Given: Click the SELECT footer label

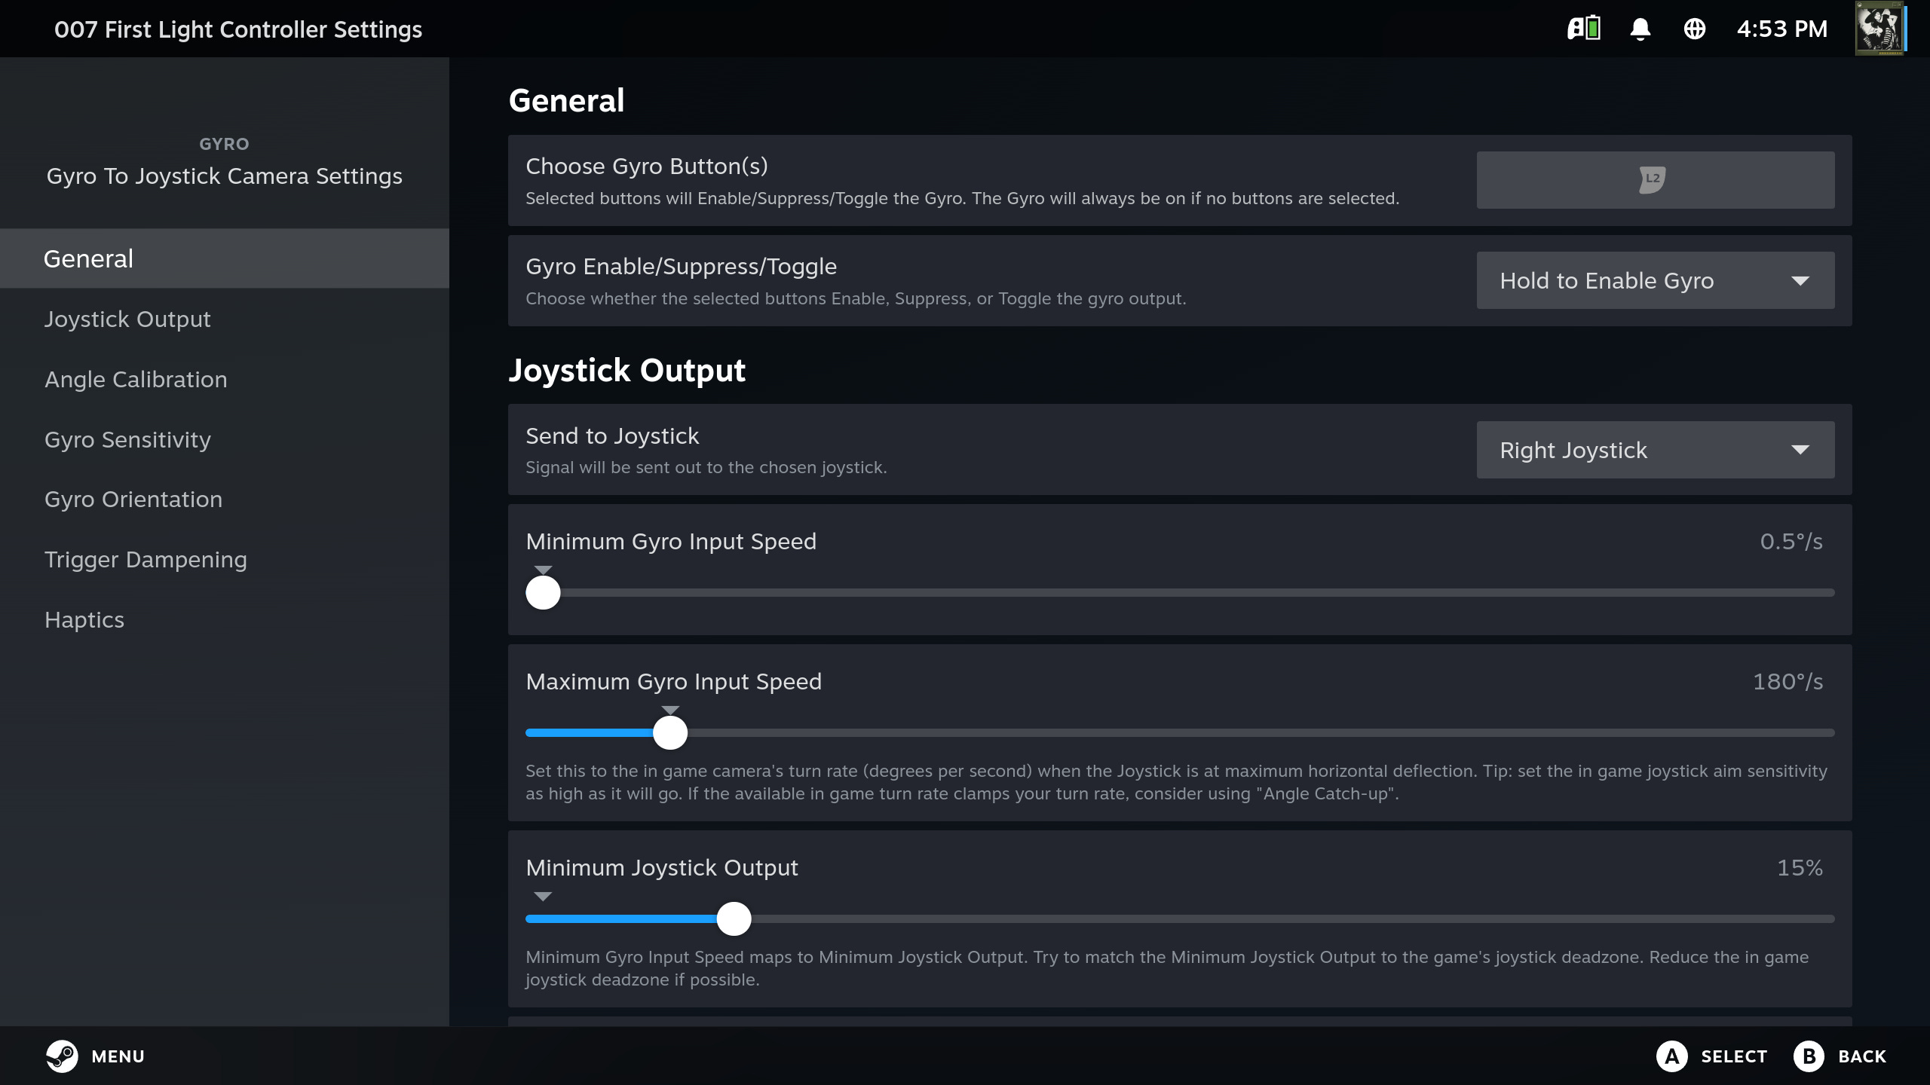Looking at the screenshot, I should pyautogui.click(x=1734, y=1056).
